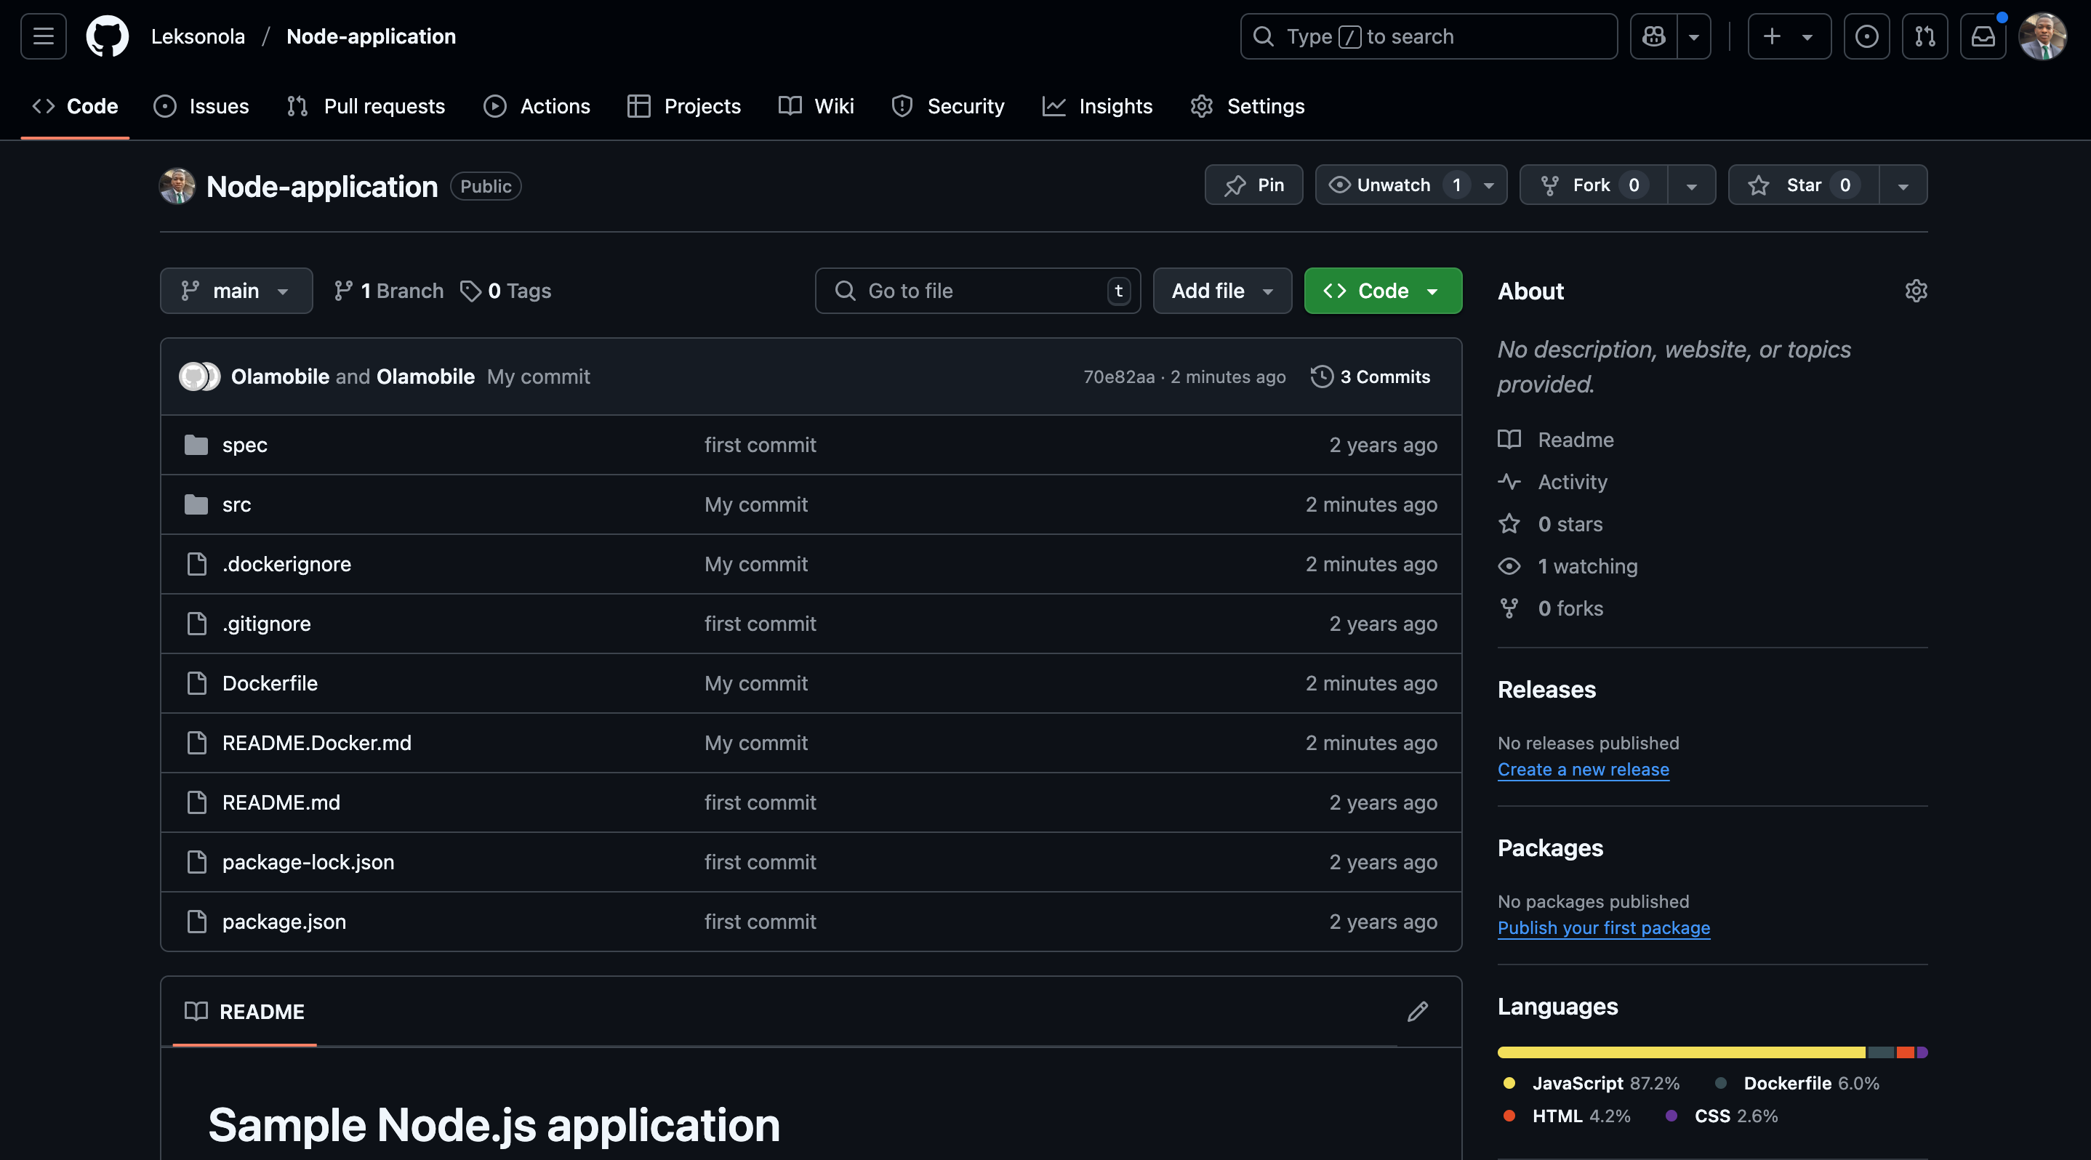View the 0 forks link
The width and height of the screenshot is (2091, 1160).
(1550, 608)
